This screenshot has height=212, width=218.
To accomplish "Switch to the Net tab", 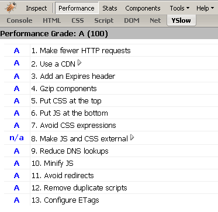I will [x=155, y=20].
